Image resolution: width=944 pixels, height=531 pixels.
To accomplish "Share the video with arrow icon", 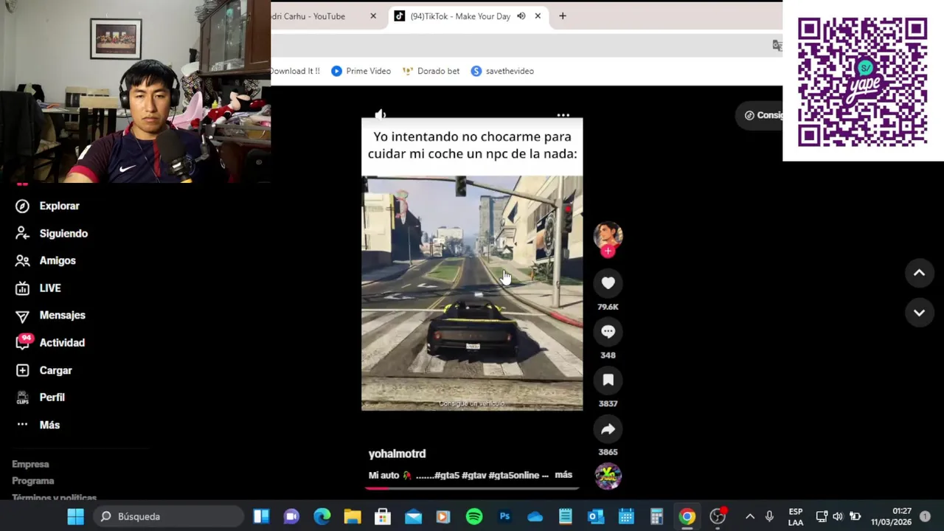I will pos(608,428).
